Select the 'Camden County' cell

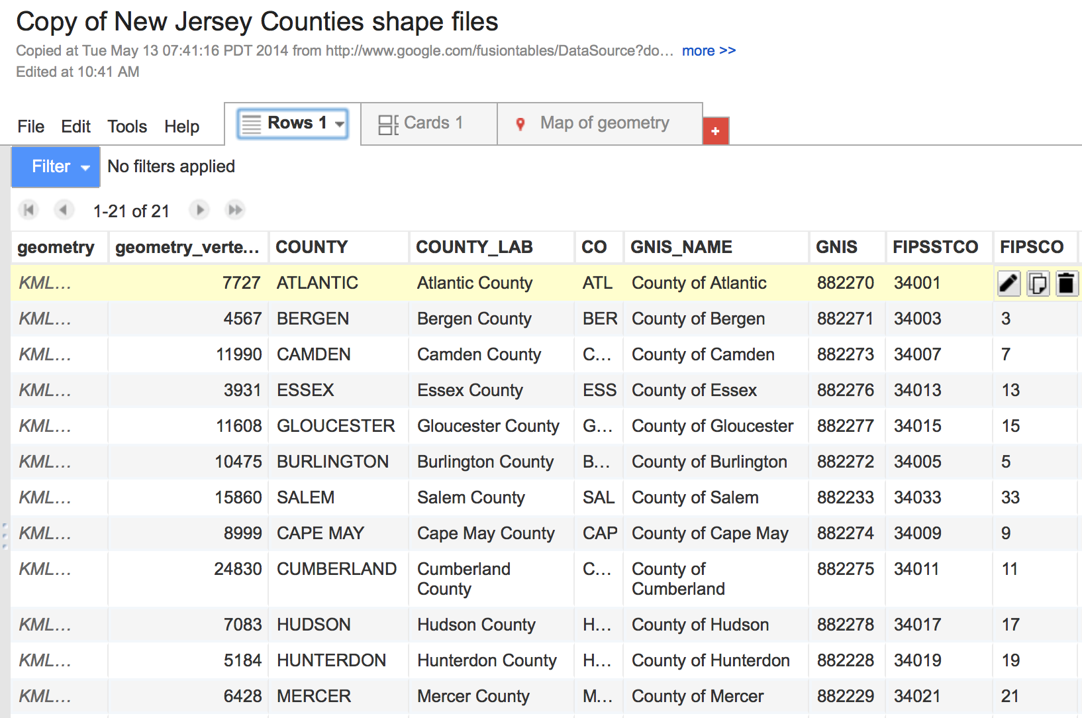[491, 354]
